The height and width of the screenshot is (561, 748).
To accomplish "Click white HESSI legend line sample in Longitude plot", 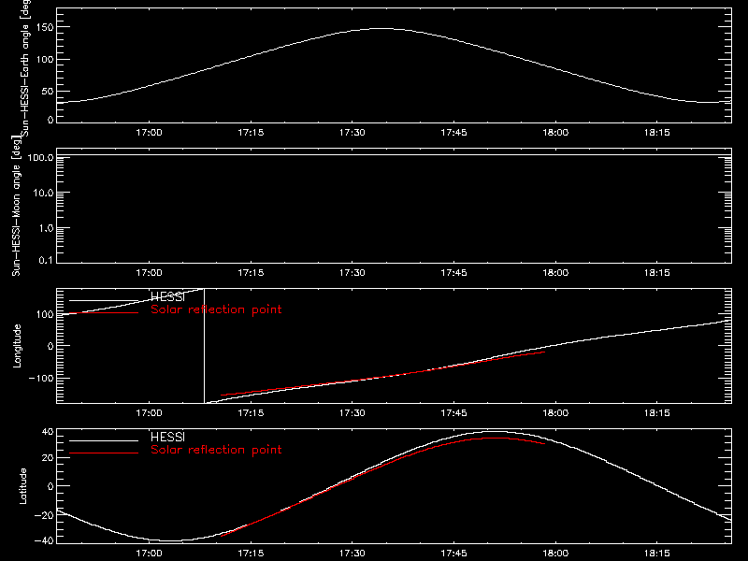I will 104,300.
